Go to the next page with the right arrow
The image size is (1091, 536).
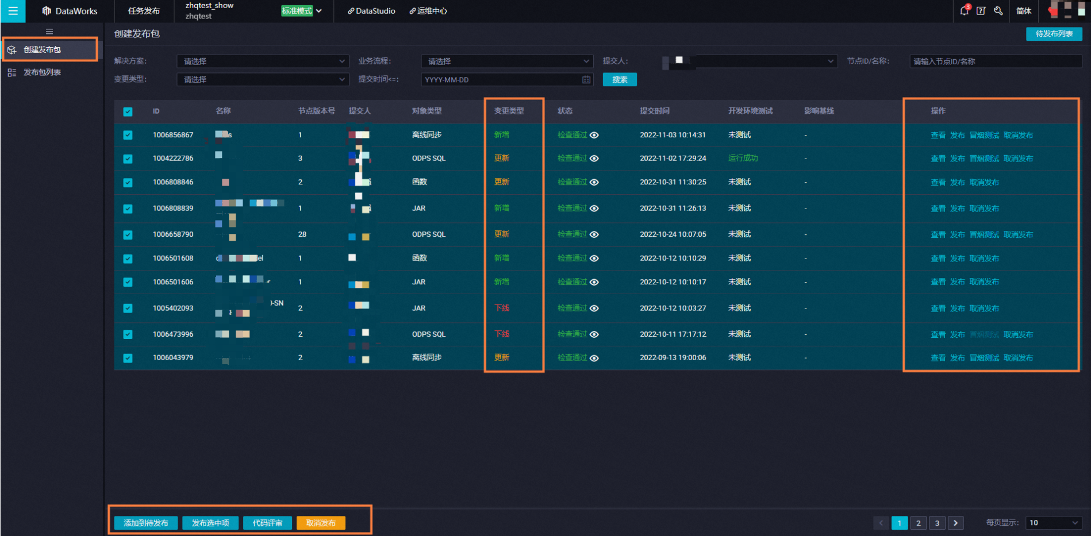tap(956, 523)
